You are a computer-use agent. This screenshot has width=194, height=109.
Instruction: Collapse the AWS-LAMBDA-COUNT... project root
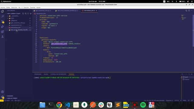[13, 14]
